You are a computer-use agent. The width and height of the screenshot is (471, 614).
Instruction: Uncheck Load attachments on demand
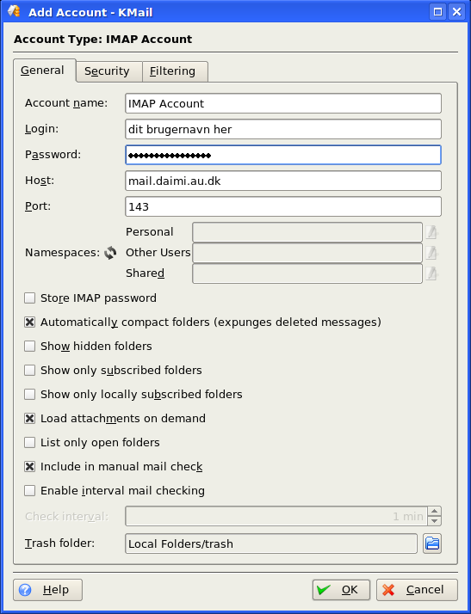point(30,419)
